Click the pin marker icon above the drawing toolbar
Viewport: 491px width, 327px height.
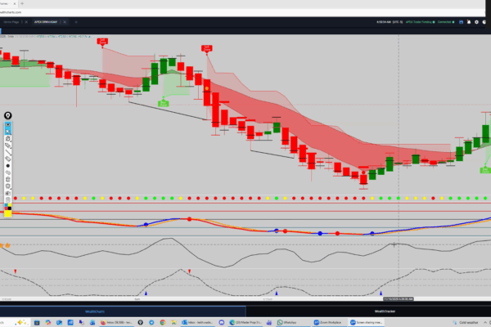pos(8,116)
